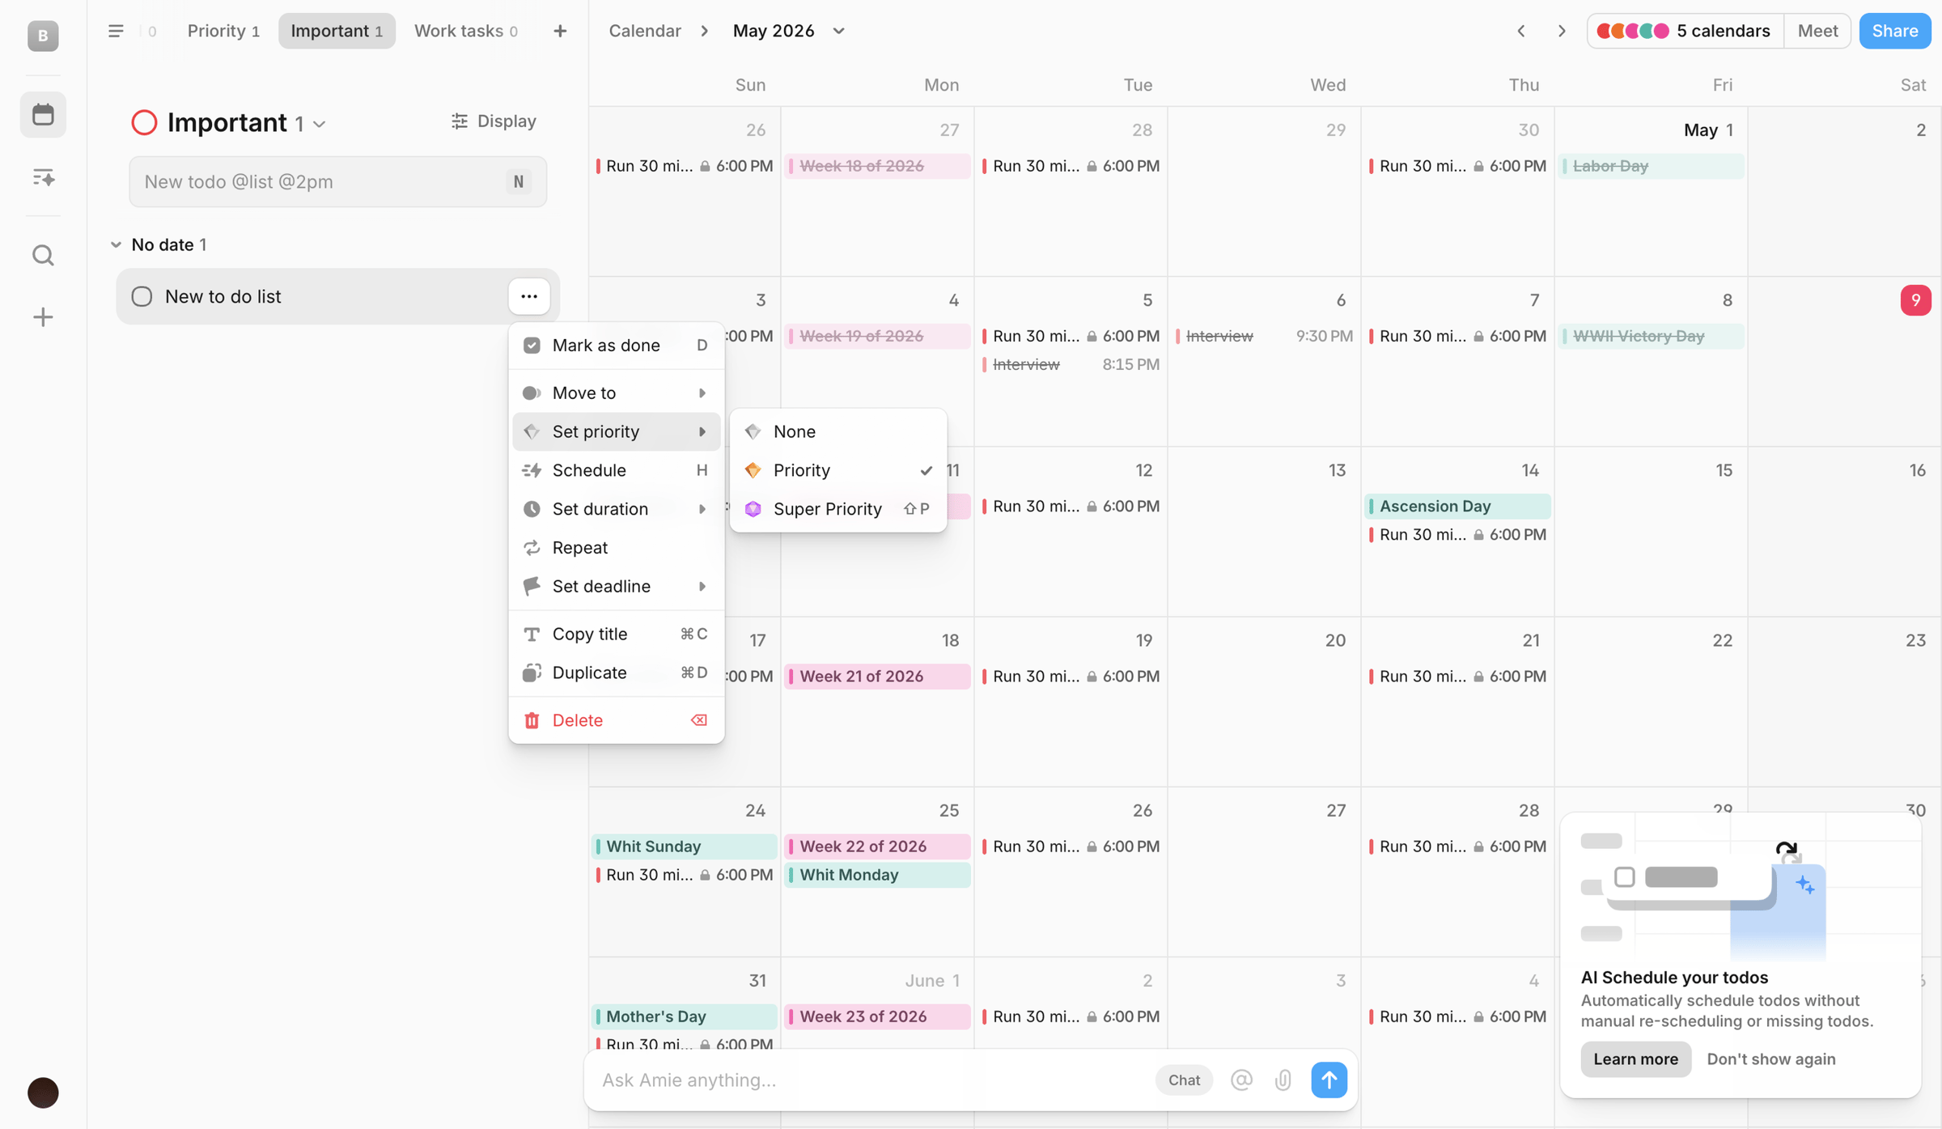Click the Share button
Screen dimensions: 1942x1129
tap(1894, 31)
